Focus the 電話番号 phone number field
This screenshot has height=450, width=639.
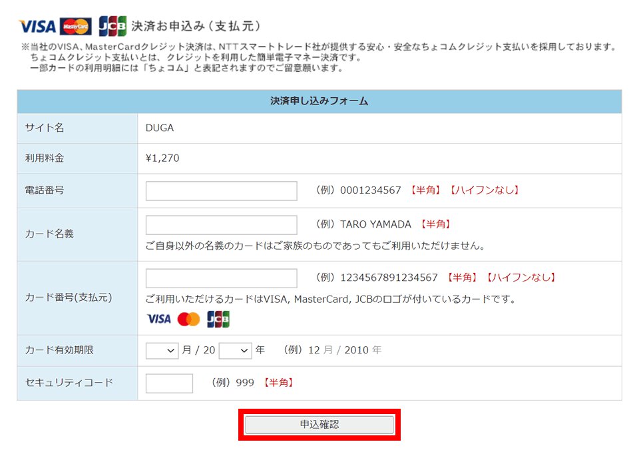click(221, 190)
